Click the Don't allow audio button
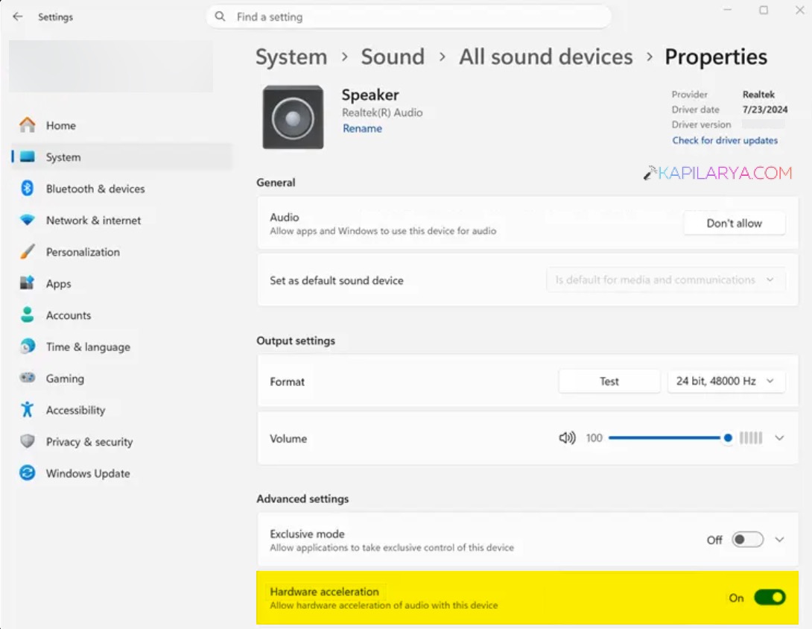Screen dimensions: 812x629 pos(735,223)
